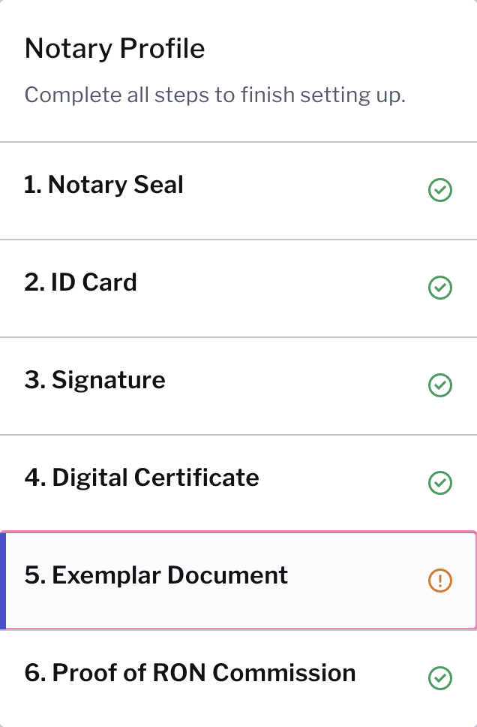Open the Notary Profile header
The width and height of the screenshot is (477, 727).
(x=115, y=48)
